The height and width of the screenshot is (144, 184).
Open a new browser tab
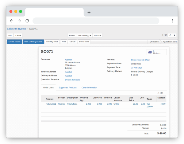click(89, 12)
